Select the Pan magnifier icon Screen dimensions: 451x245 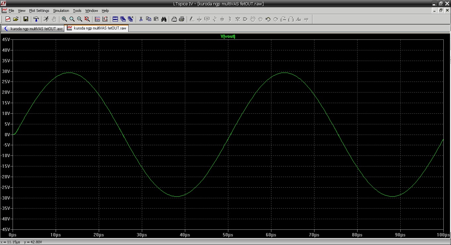tap(72, 19)
